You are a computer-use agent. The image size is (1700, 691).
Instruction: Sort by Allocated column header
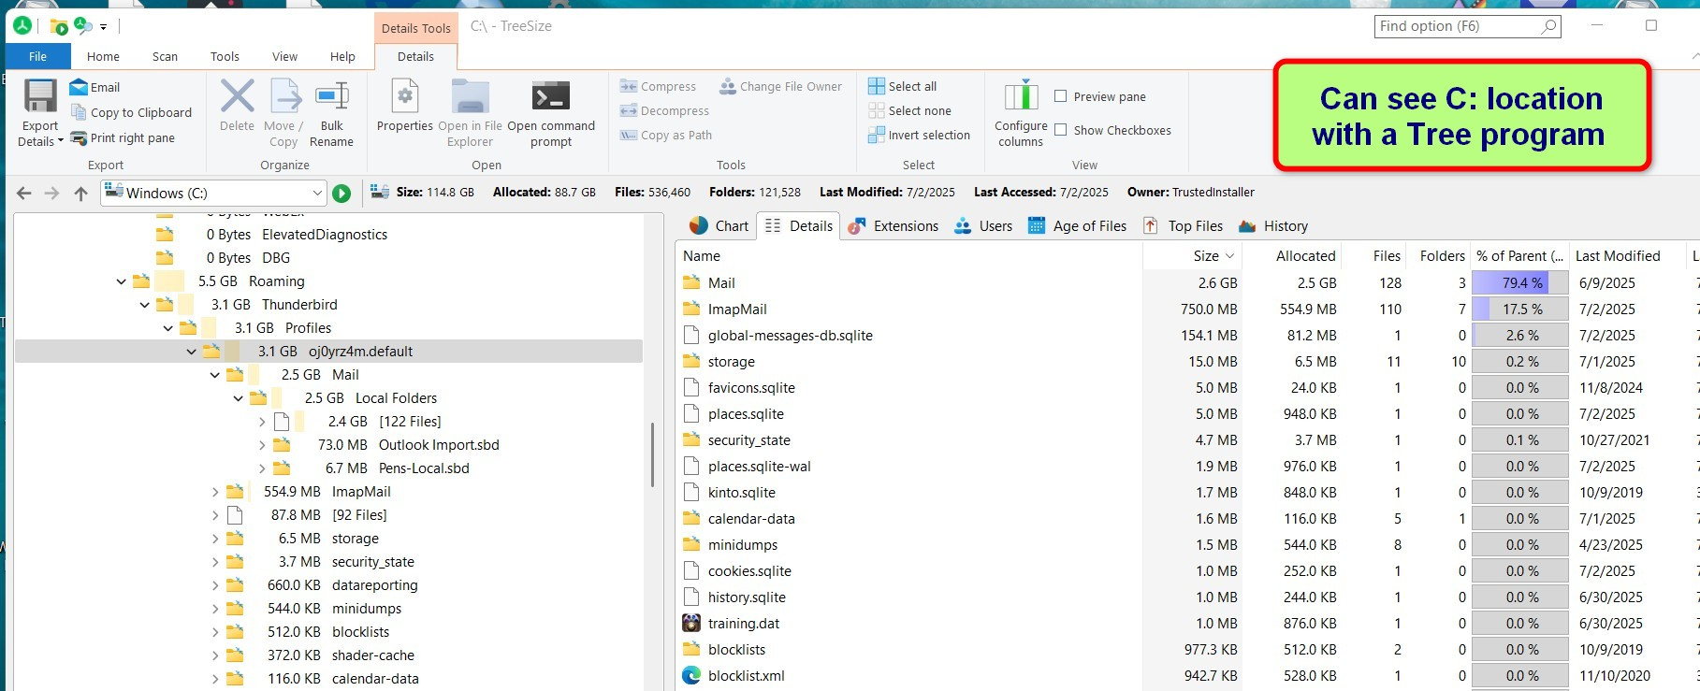point(1293,255)
